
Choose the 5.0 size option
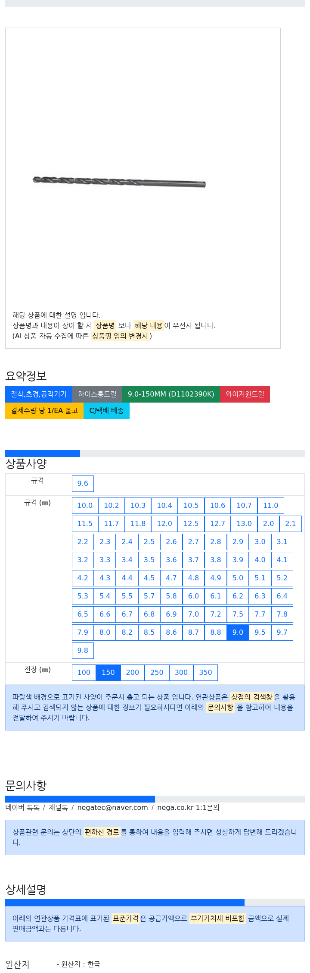coord(238,578)
